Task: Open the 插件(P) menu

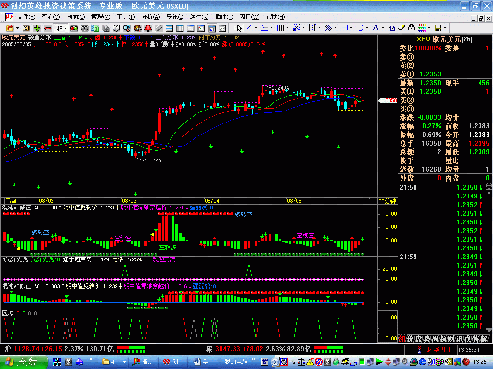Action: tap(224, 17)
